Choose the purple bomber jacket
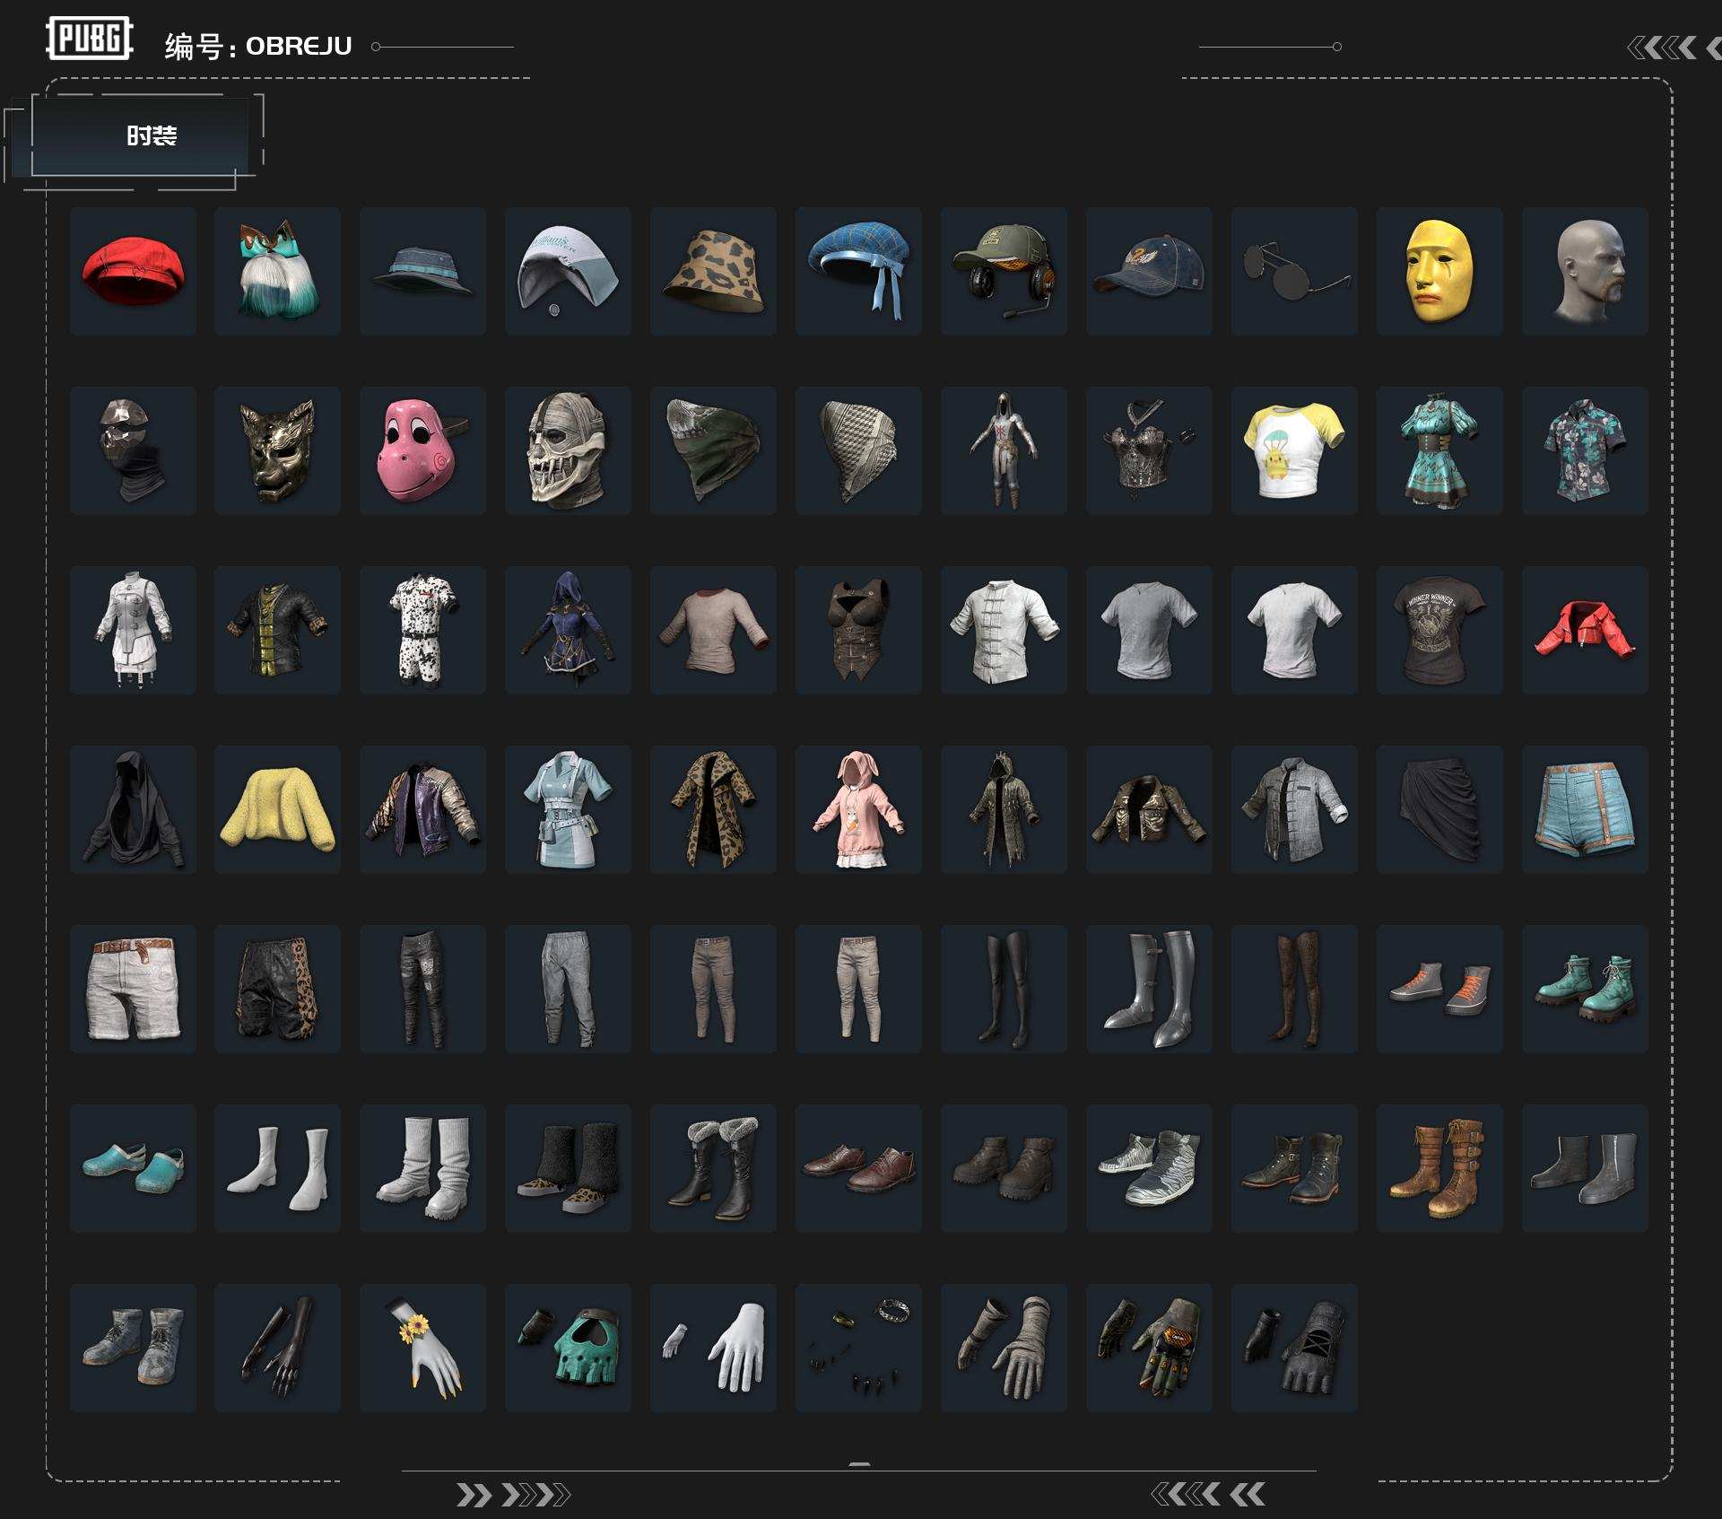The width and height of the screenshot is (1722, 1519). point(422,809)
